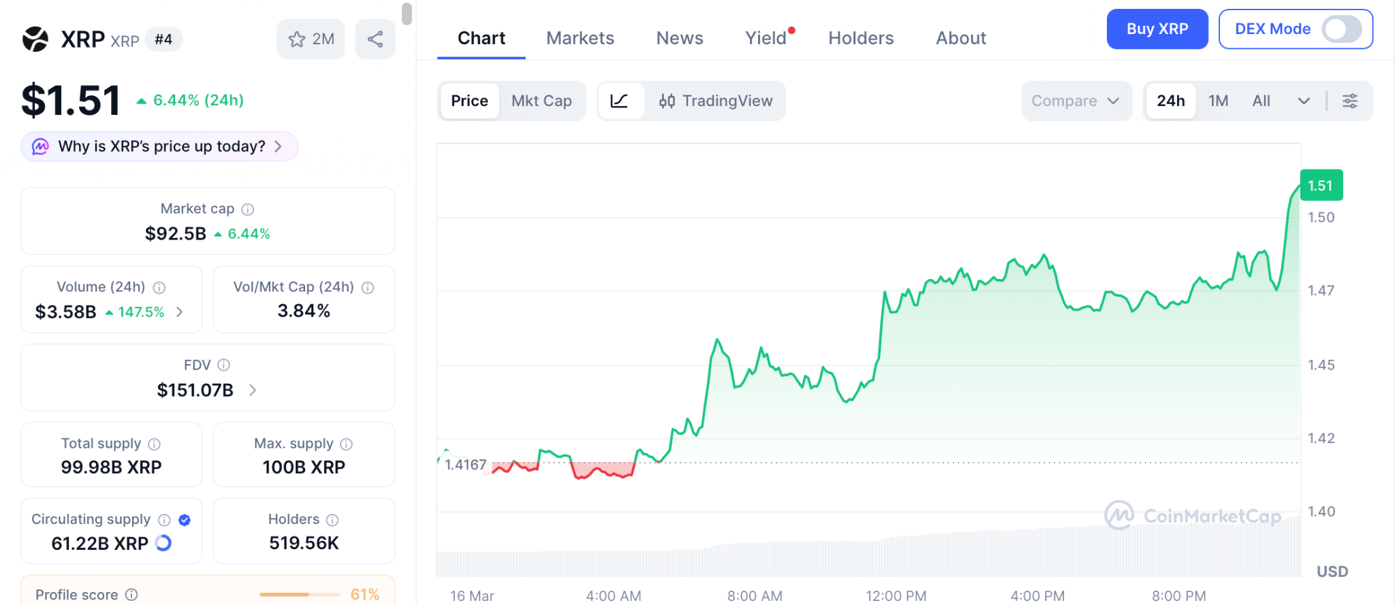Click the 3.84% Vol/Mkt Cap value
Screen dimensions: 1395x605
[x=304, y=311]
